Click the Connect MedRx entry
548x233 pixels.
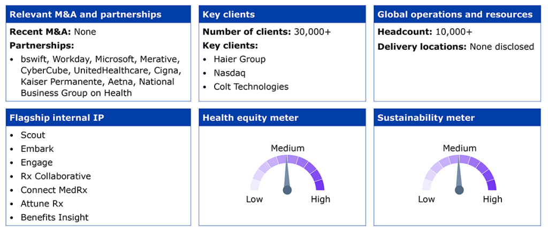pyautogui.click(x=54, y=190)
